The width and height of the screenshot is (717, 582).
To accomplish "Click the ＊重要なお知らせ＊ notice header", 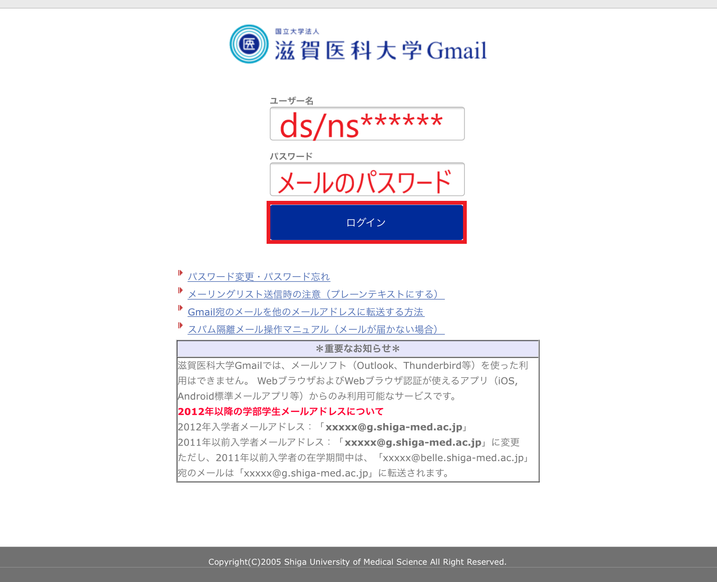I will click(x=358, y=349).
